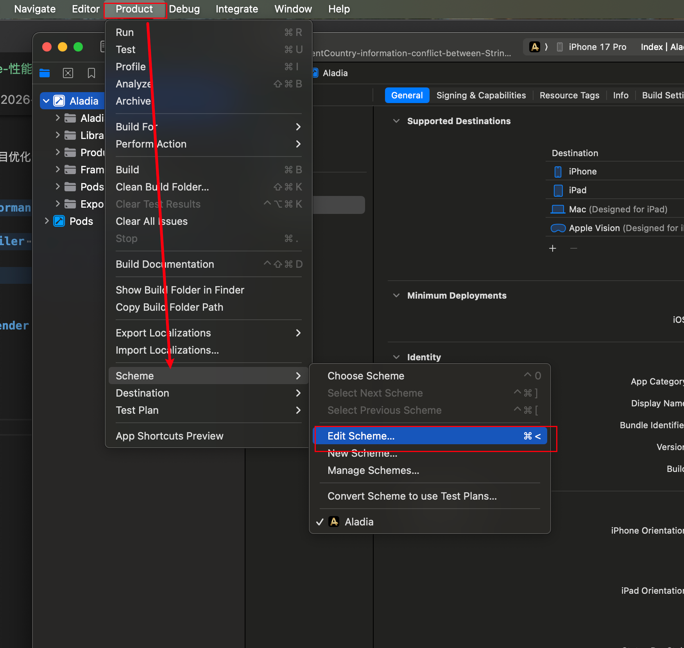Open the Test Plan submenu
This screenshot has height=648, width=684.
[209, 410]
